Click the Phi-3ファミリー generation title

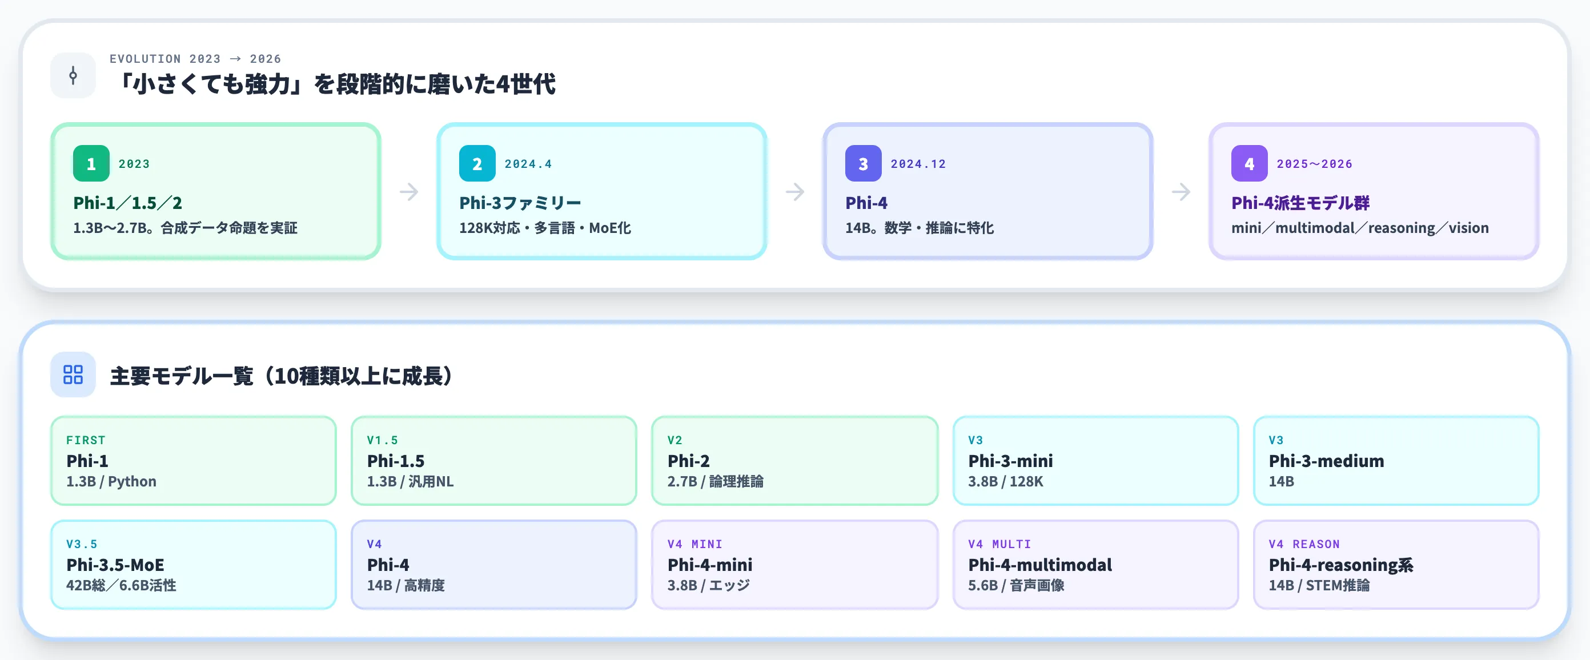[520, 203]
